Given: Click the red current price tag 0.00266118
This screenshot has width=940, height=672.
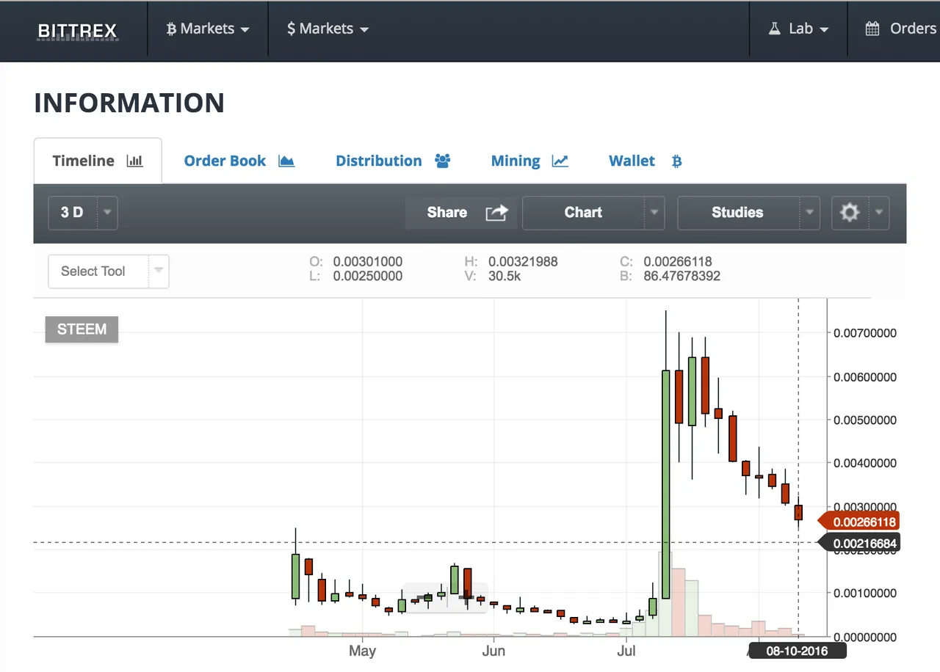Looking at the screenshot, I should tap(858, 522).
